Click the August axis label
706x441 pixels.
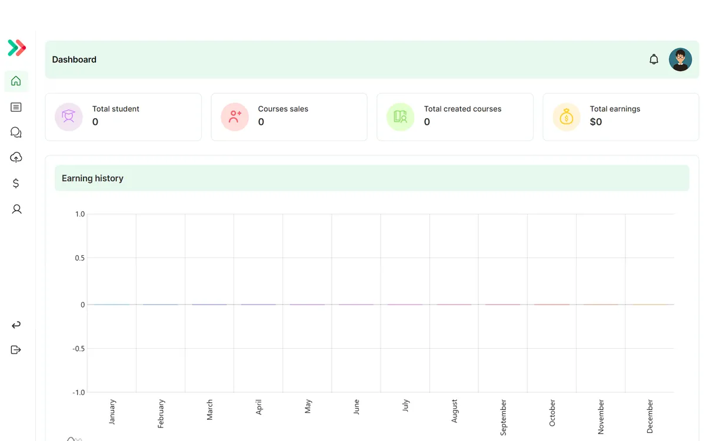454,411
